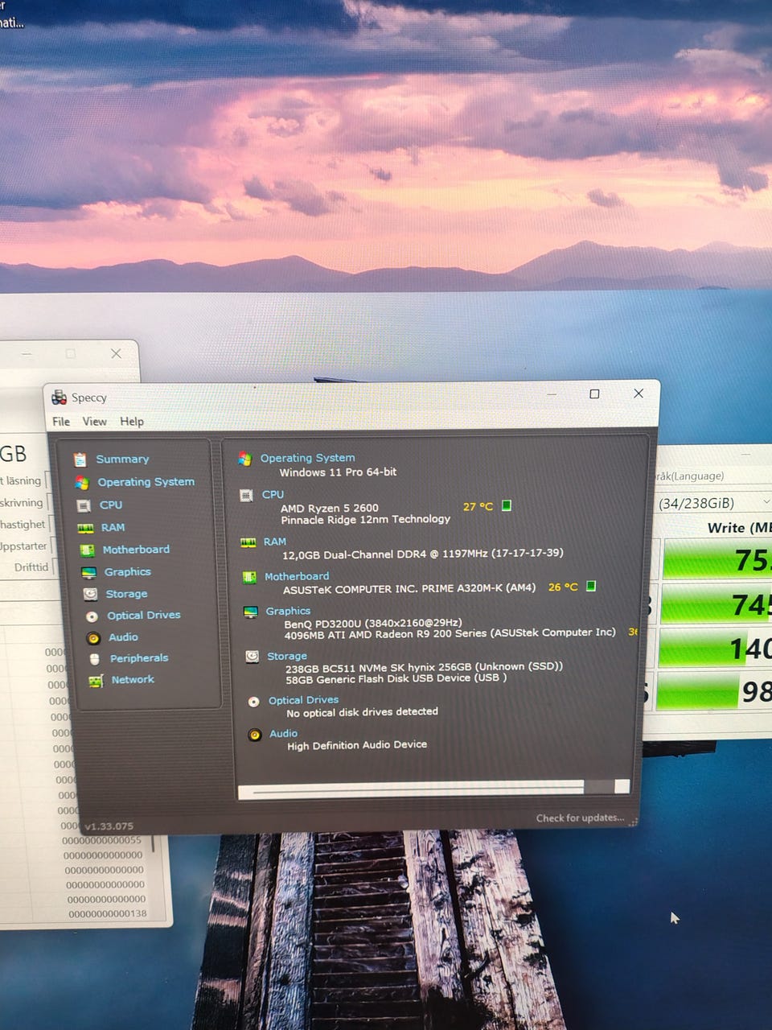772x1030 pixels.
Task: Click the Storage heading link in summary
Action: (287, 657)
